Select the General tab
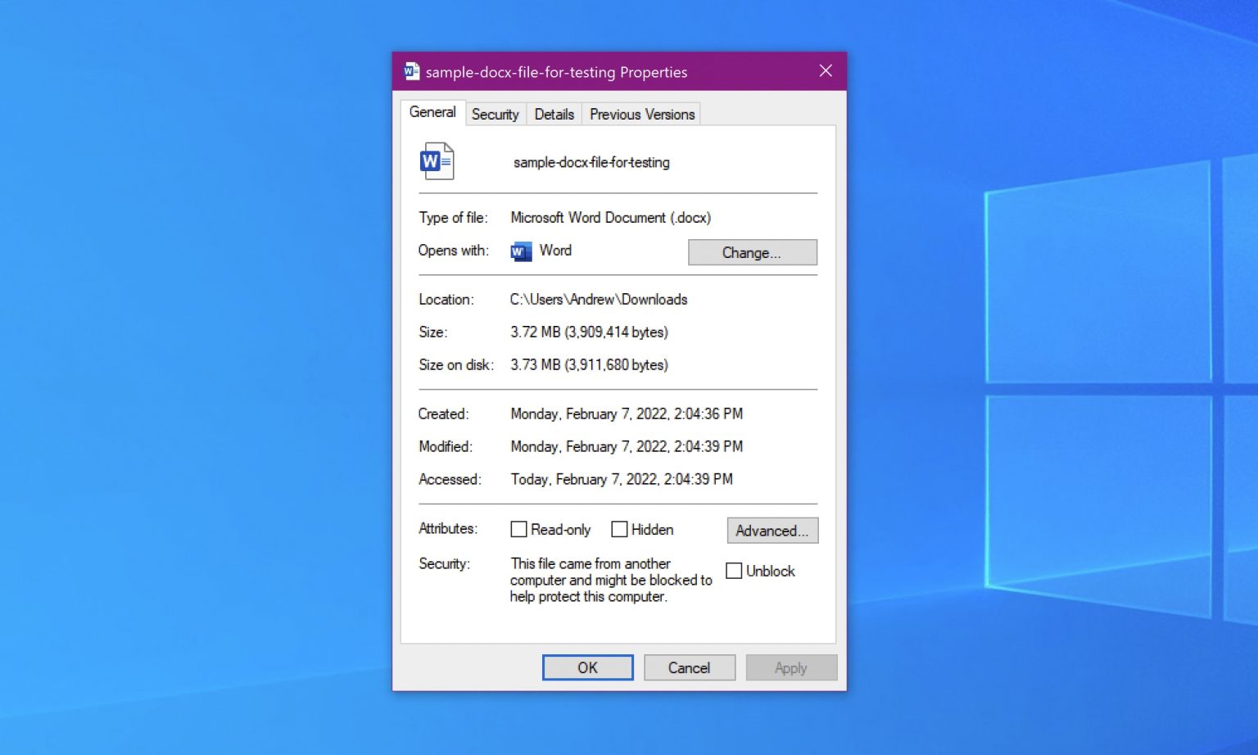Viewport: 1258px width, 755px height. [432, 112]
